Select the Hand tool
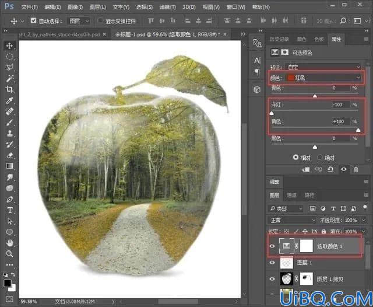The height and width of the screenshot is (307, 373). pos(9,243)
